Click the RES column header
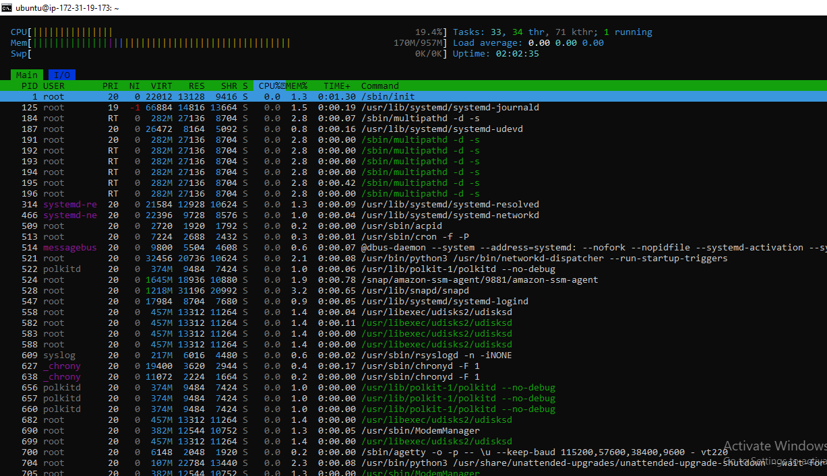This screenshot has height=476, width=827. (197, 86)
